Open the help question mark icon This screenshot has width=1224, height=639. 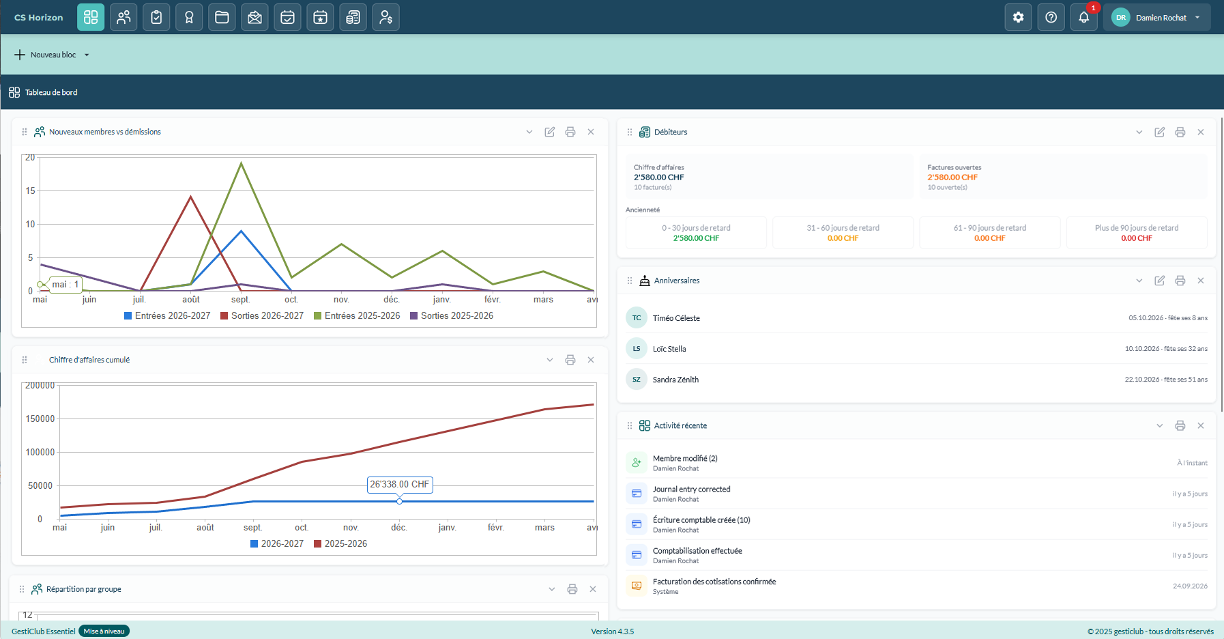coord(1051,17)
